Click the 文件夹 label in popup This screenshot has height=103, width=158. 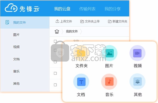[82, 66]
